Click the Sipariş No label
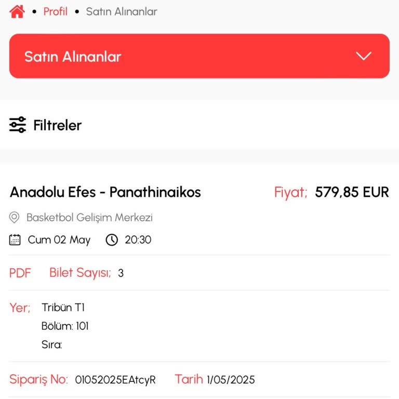The image size is (399, 399). point(38,380)
